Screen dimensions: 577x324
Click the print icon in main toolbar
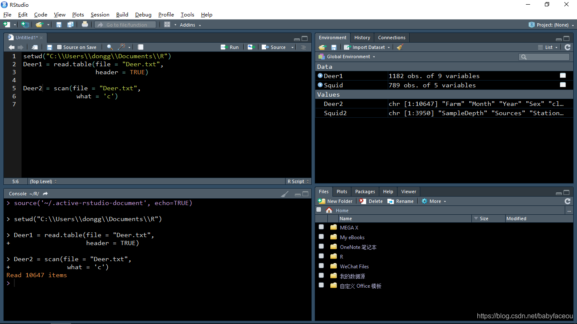pyautogui.click(x=85, y=24)
